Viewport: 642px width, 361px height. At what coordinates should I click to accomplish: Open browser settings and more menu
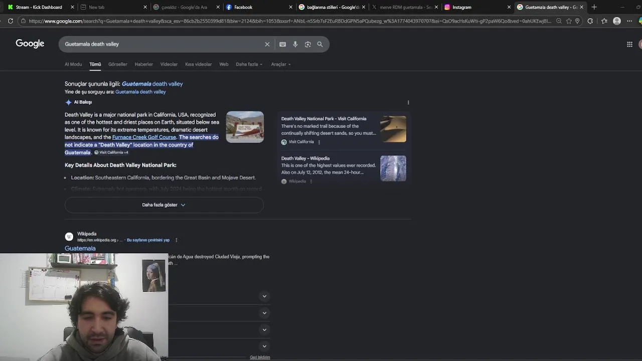click(630, 21)
